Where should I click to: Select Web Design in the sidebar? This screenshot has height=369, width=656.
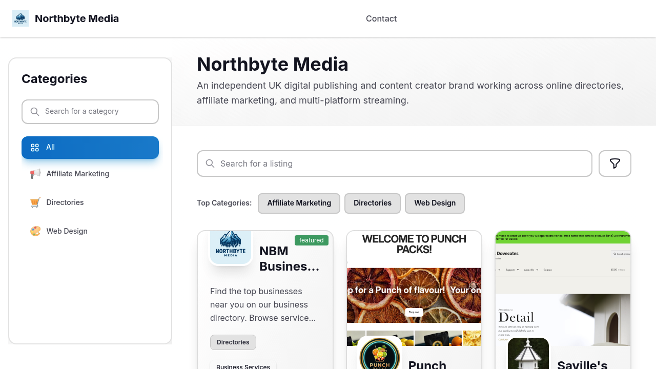coord(90,231)
